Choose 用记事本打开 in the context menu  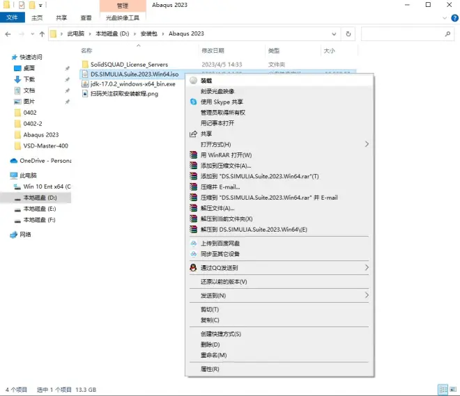click(217, 123)
